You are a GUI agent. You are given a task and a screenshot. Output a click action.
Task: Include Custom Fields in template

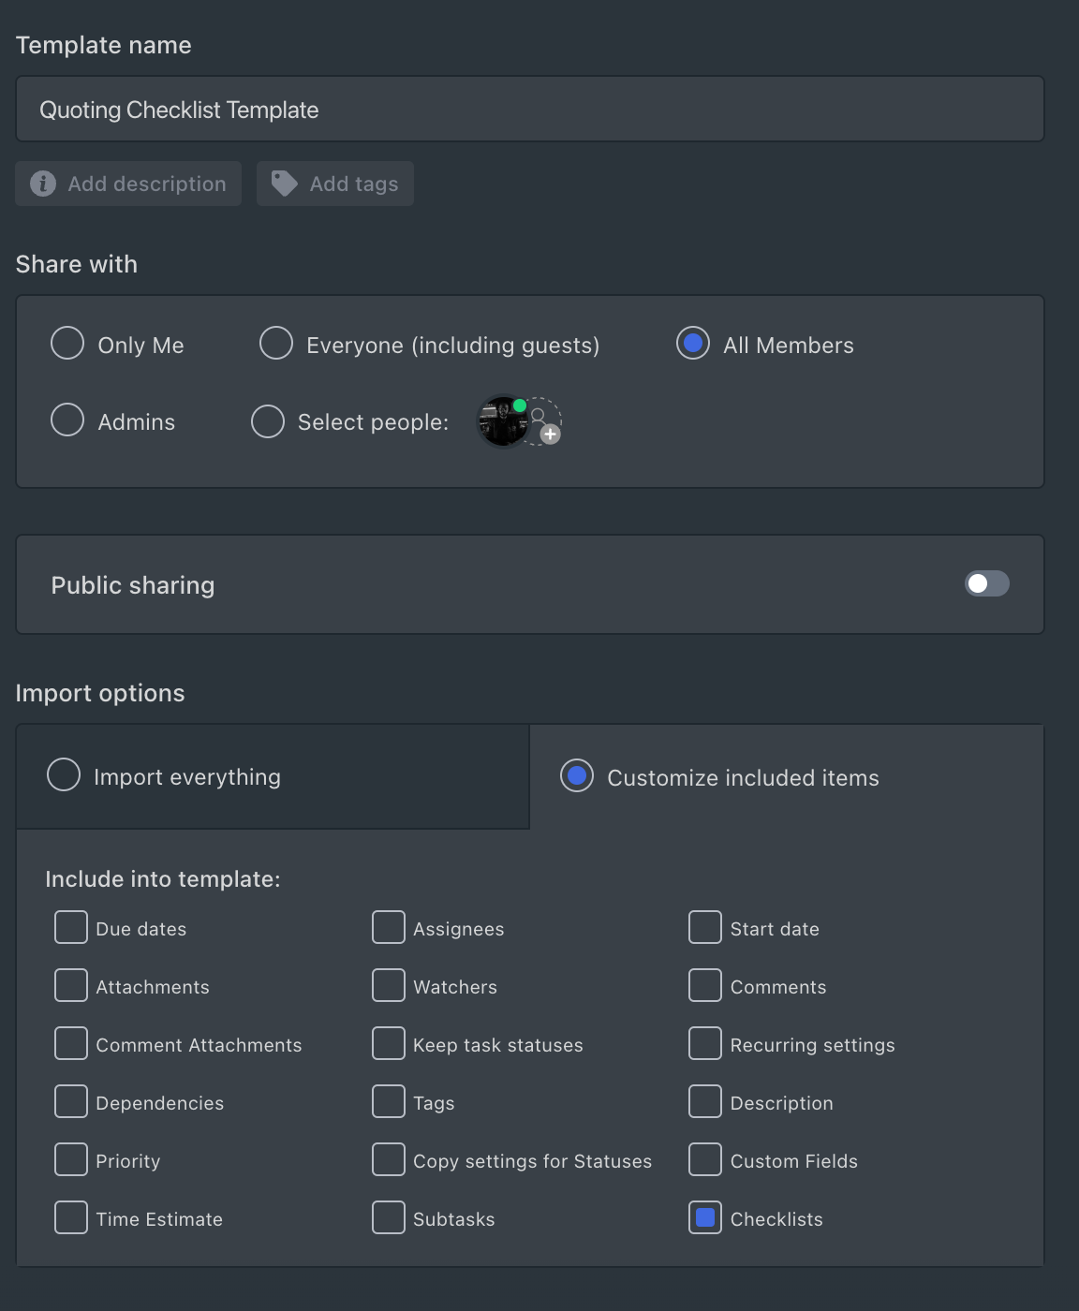(x=705, y=1159)
